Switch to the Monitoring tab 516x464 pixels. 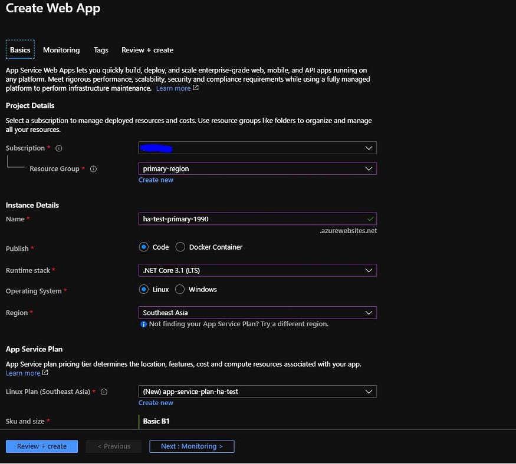click(x=61, y=50)
